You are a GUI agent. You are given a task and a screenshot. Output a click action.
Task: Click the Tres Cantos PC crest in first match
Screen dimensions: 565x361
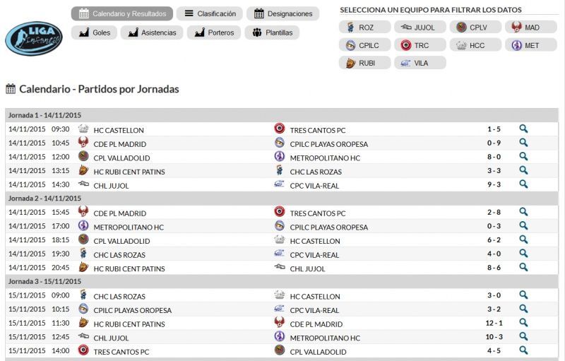coord(279,129)
